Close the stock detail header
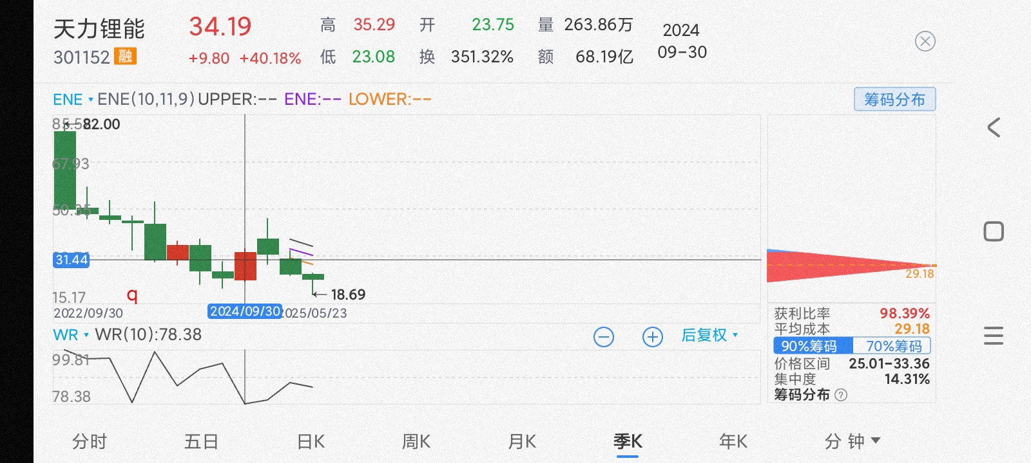Screen dimensions: 1031x463 click(x=925, y=42)
